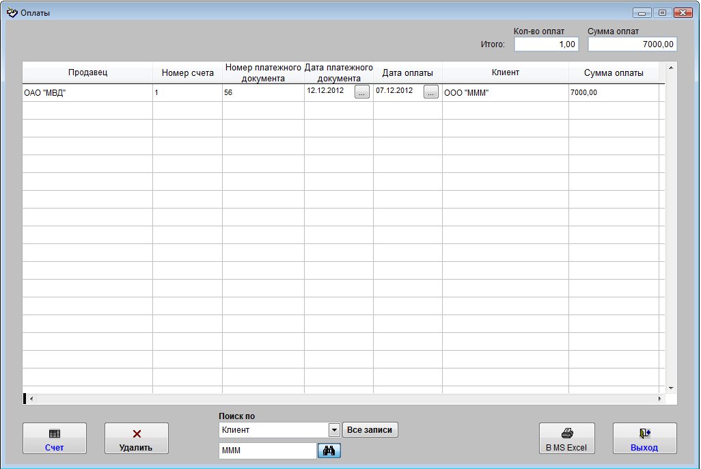
Task: Click the Номер счета column header
Action: point(187,72)
